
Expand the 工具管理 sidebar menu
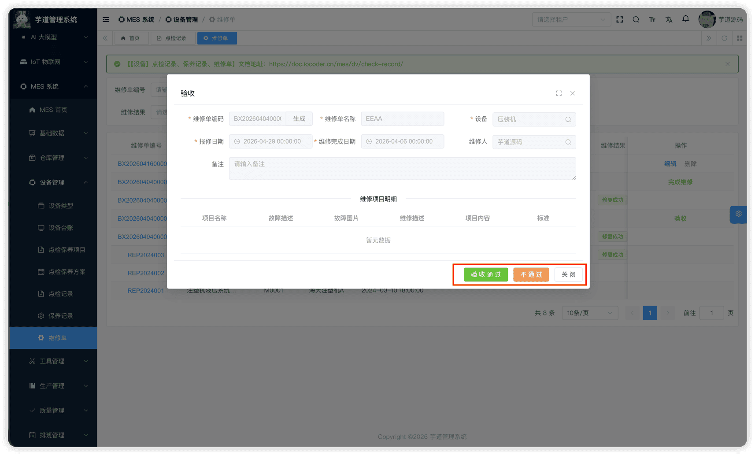(x=53, y=361)
